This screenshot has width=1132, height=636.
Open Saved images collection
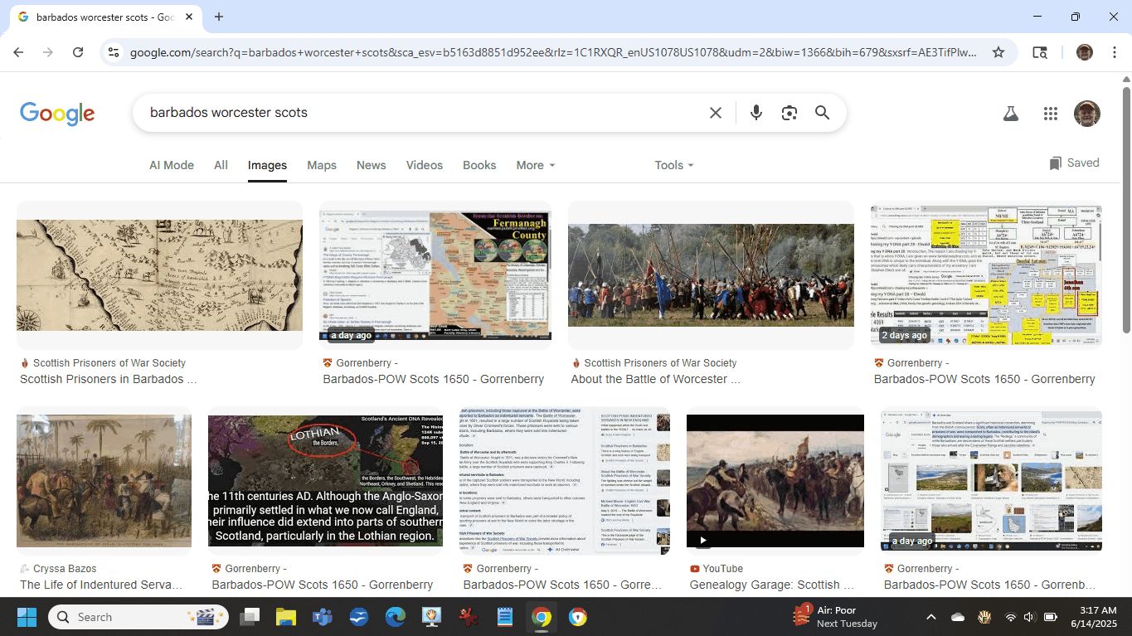(x=1074, y=163)
